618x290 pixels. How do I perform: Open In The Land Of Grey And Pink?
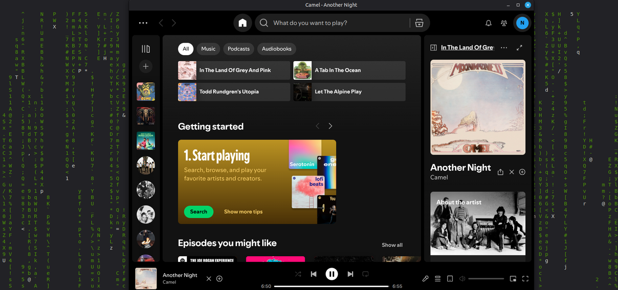pos(234,70)
